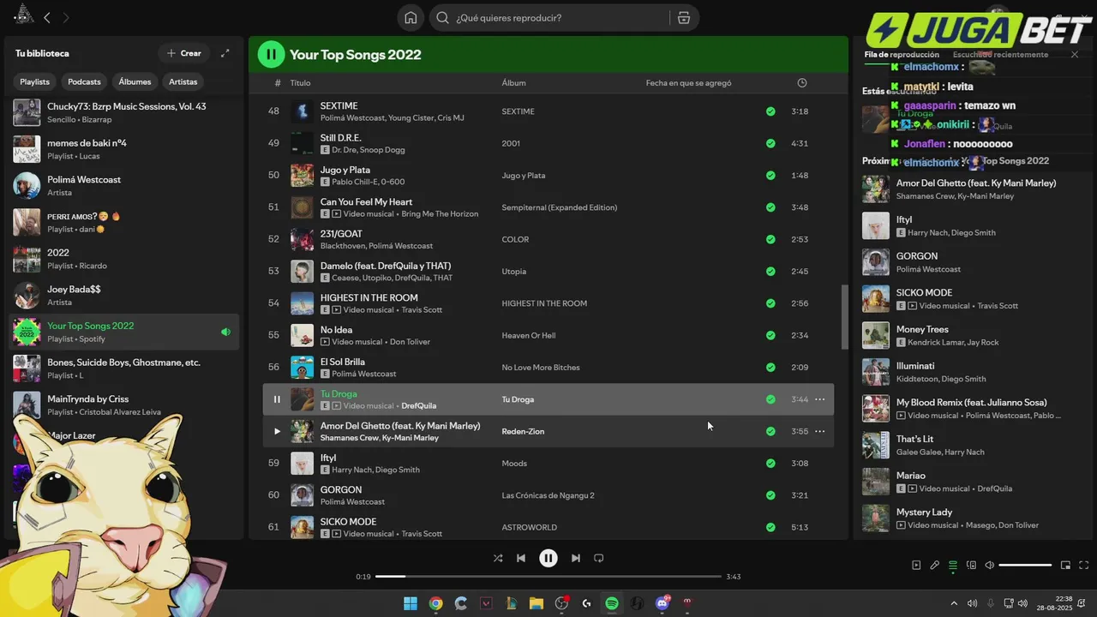
Task: Mute the volume speaker icon
Action: pos(990,565)
